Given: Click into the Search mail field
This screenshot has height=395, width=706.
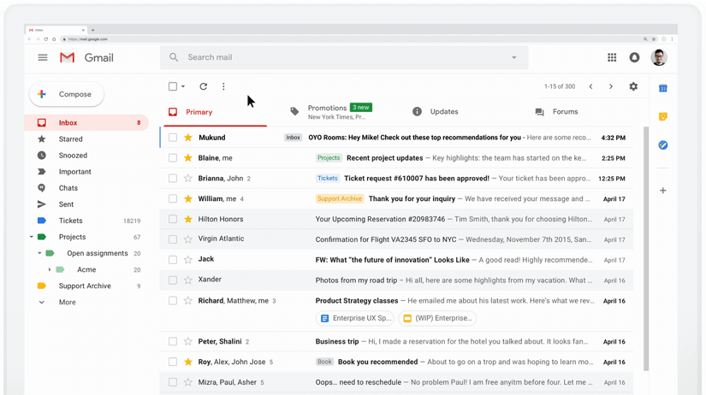Looking at the screenshot, I should (x=342, y=57).
